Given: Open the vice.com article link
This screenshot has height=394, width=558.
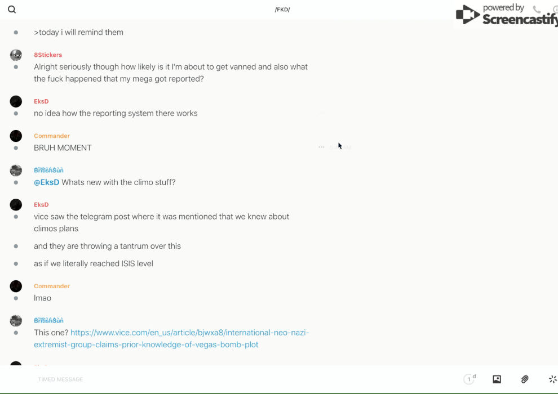Looking at the screenshot, I should tap(189, 333).
